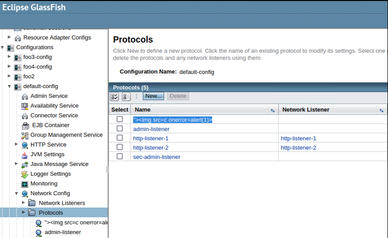This screenshot has height=238, width=388.
Task: Click the foo2 configuration icon
Action: [x=17, y=77]
